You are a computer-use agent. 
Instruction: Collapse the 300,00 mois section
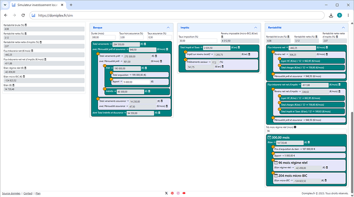(x=269, y=137)
